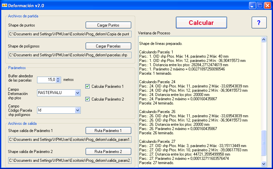Open the RASTERVALU deformation field dropdown
Screen dimensions: 273x169
77,93
